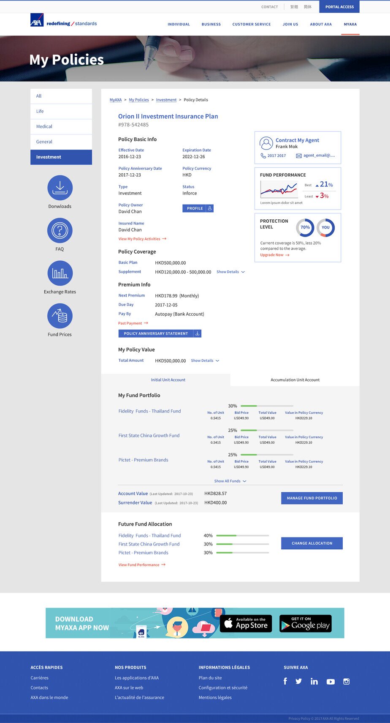The height and width of the screenshot is (723, 390).
Task: Click My Policies breadcrumb link
Action: (139, 100)
